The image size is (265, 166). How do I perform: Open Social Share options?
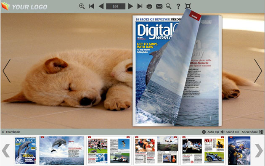pos(250,132)
